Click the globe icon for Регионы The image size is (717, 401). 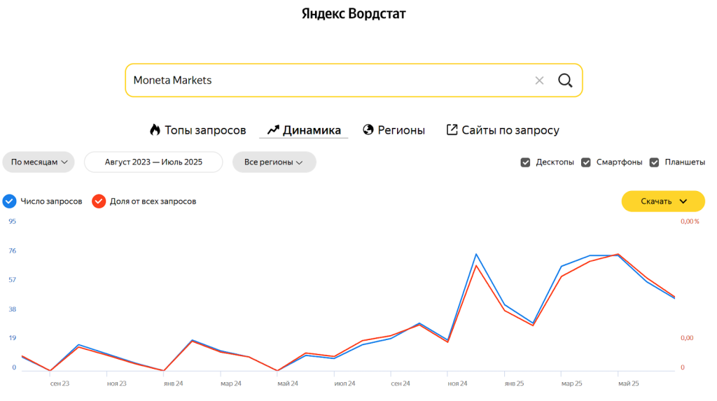(368, 130)
